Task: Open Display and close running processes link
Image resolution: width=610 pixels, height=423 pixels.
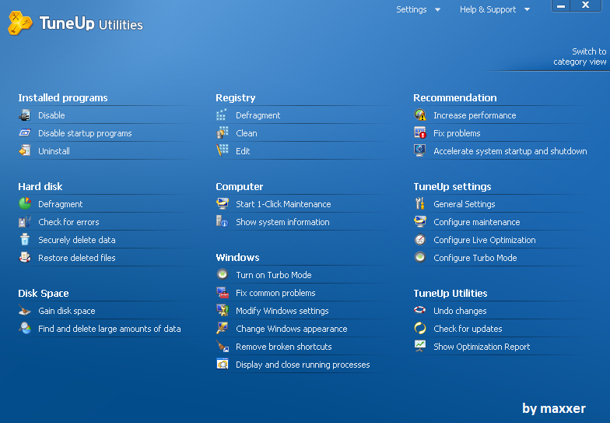Action: click(303, 365)
